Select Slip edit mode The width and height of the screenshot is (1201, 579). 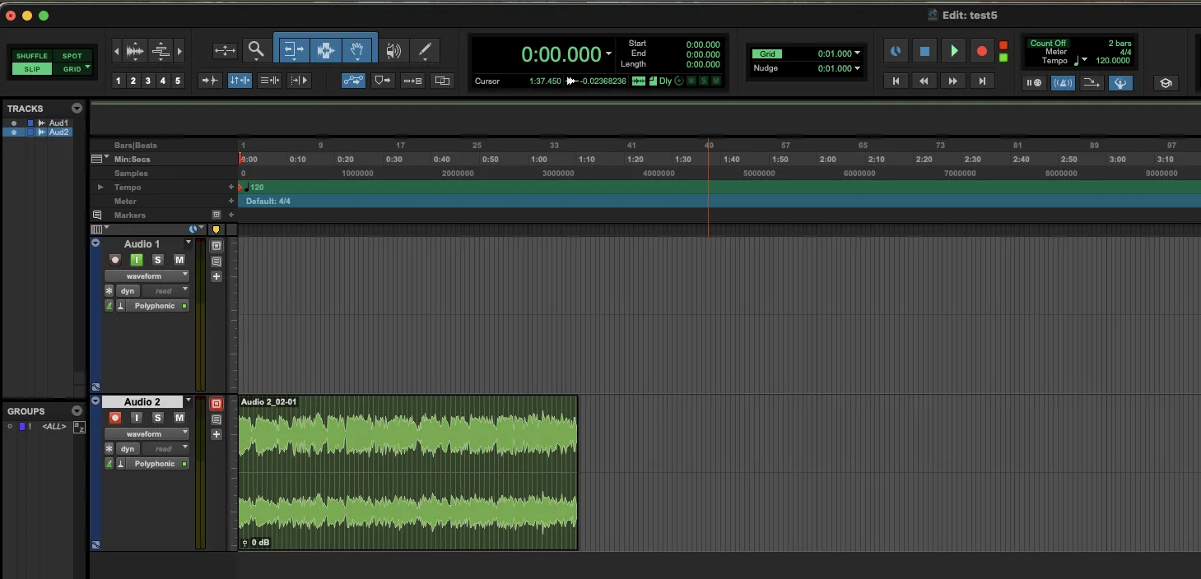coord(32,69)
